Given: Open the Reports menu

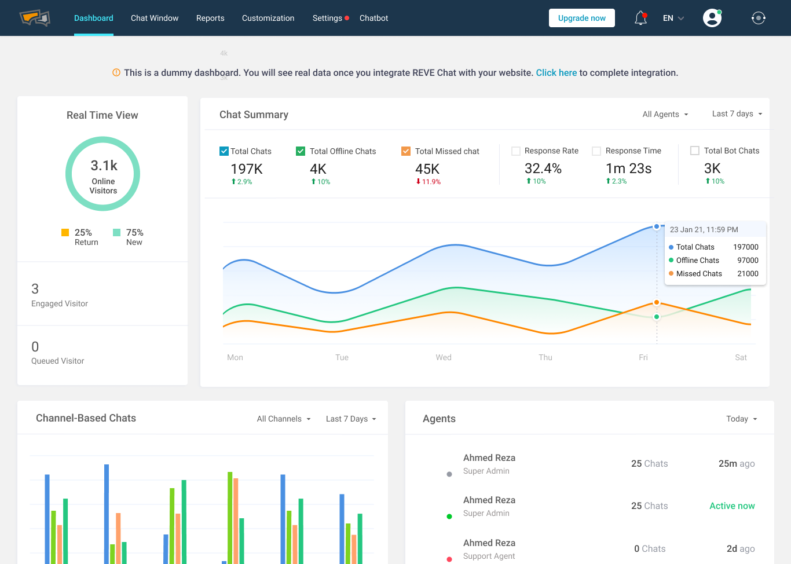Looking at the screenshot, I should (x=210, y=18).
